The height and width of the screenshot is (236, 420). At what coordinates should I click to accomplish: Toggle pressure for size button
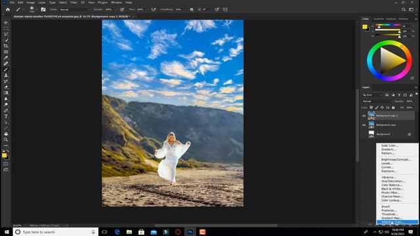pos(217,9)
